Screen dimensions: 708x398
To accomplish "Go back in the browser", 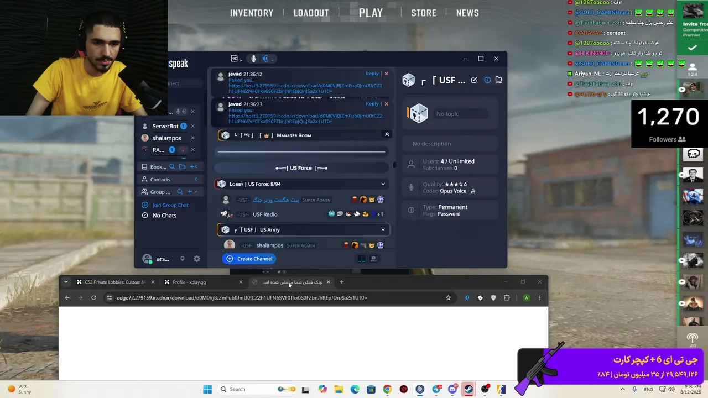I will click(x=67, y=298).
